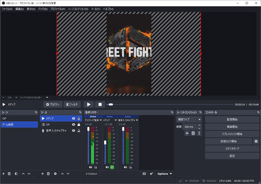
Task: Toggle lock on the OP source
Action: coord(79,125)
